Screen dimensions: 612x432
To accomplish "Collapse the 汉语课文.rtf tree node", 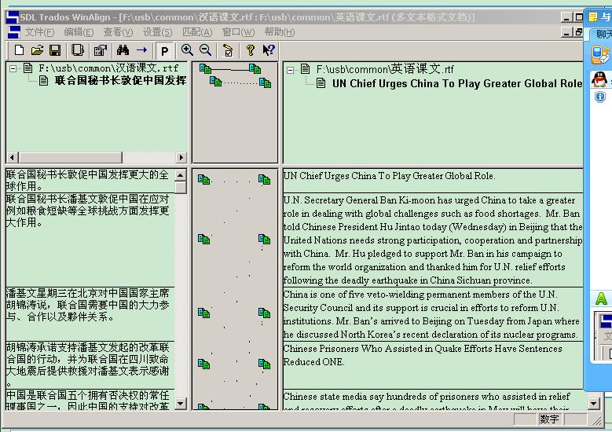I will pos(13,68).
